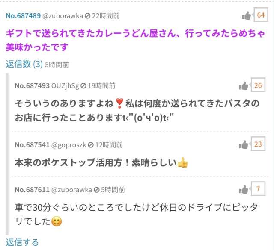The height and width of the screenshot is (250, 274).
Task: Open post number No.687489
Action: pos(23,16)
